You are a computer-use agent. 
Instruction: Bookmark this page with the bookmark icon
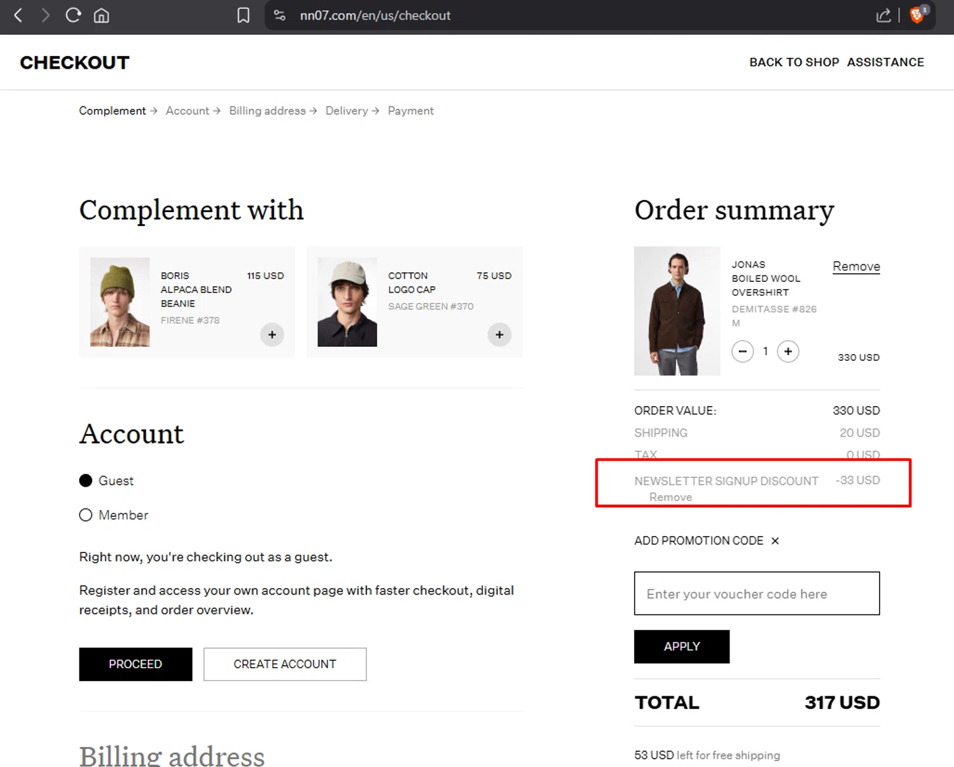(x=243, y=15)
